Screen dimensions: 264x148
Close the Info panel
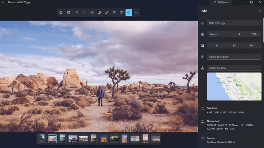pos(260,11)
